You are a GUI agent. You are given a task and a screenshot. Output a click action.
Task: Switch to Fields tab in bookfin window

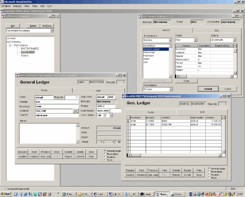151,112
